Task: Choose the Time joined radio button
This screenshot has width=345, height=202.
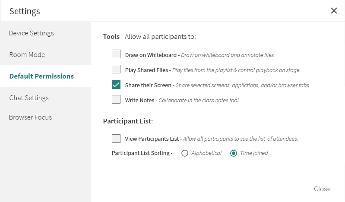Action: [x=234, y=153]
